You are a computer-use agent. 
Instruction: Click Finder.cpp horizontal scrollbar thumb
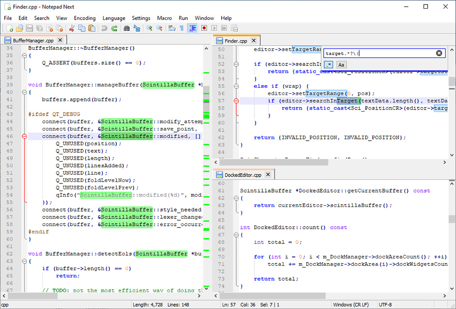[x=274, y=162]
